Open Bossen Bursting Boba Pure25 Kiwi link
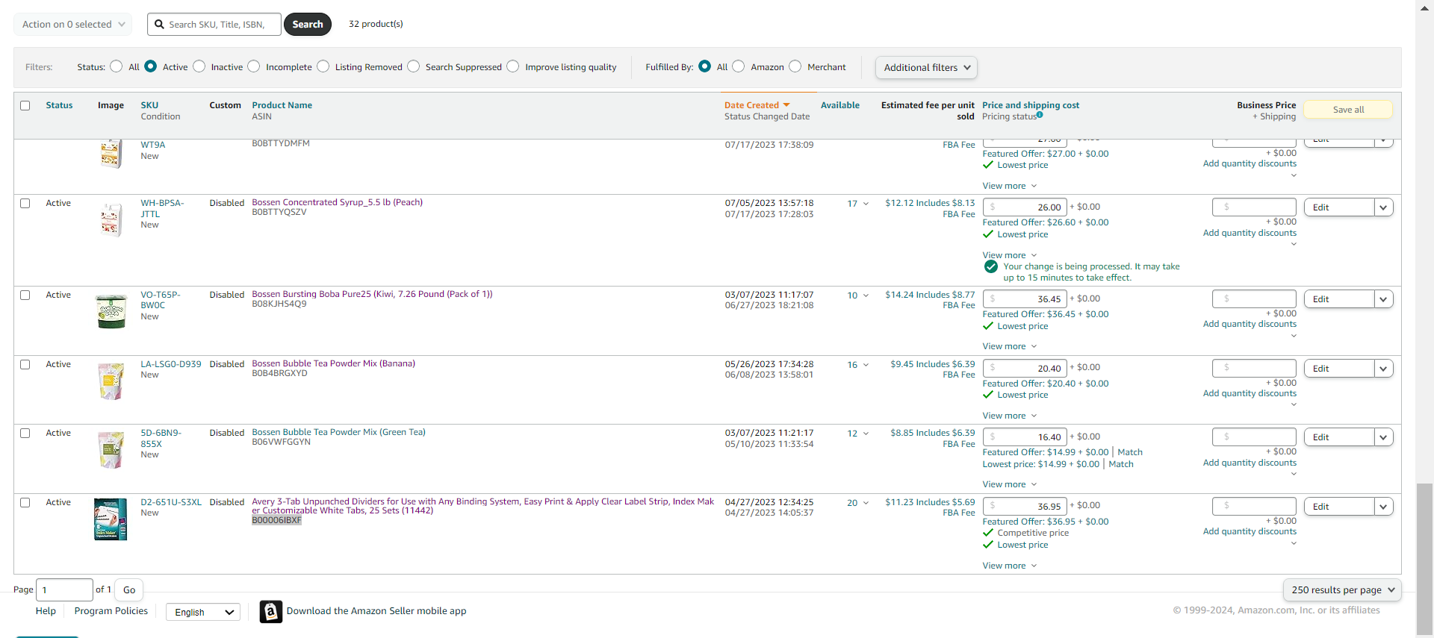Screen dimensions: 1434x638 pos(372,294)
